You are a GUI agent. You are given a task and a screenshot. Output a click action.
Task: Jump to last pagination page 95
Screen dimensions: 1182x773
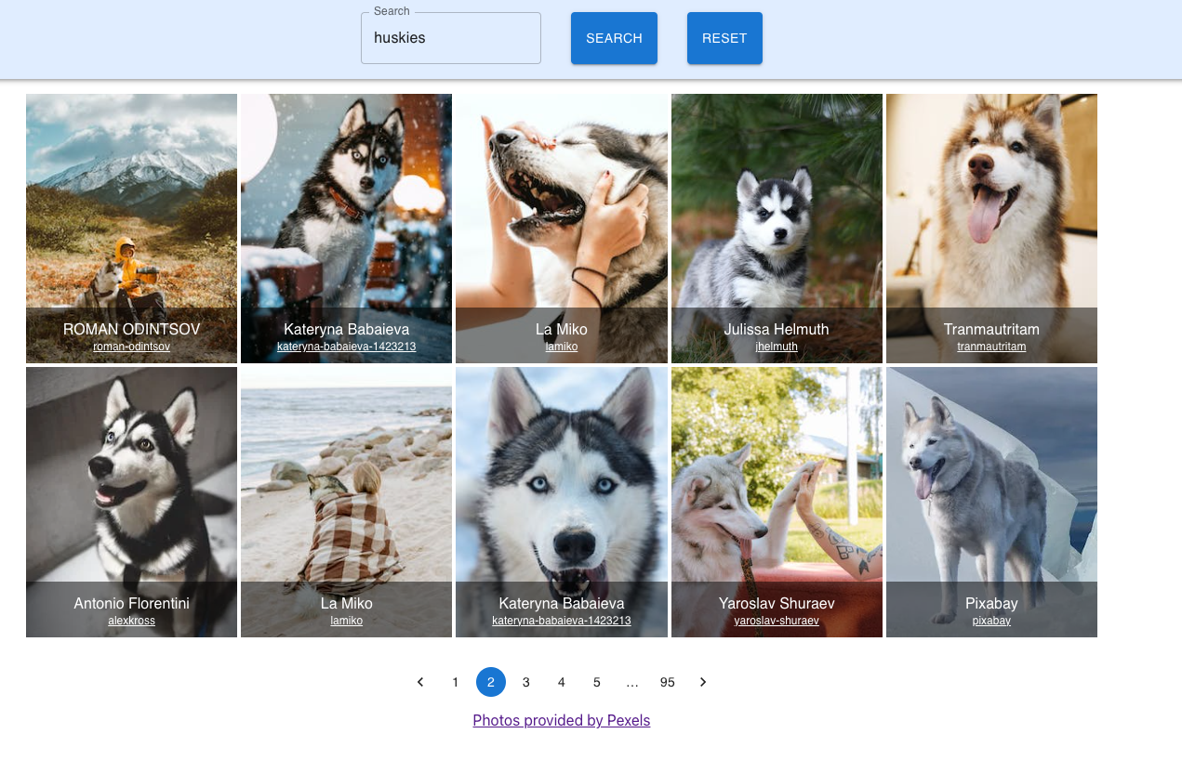point(668,682)
